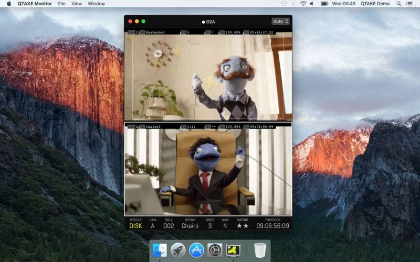Image resolution: width=420 pixels, height=262 pixels.
Task: Open App Store from the Dock
Action: click(x=196, y=250)
